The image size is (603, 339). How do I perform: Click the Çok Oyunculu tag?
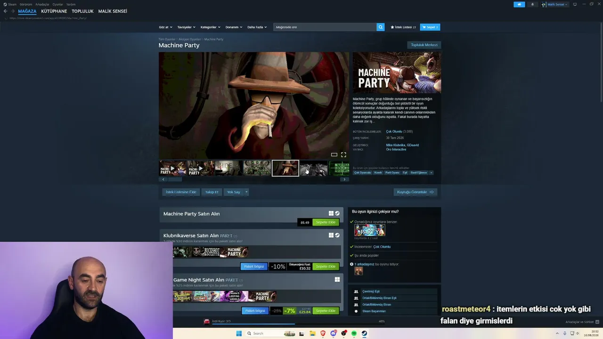click(x=363, y=173)
